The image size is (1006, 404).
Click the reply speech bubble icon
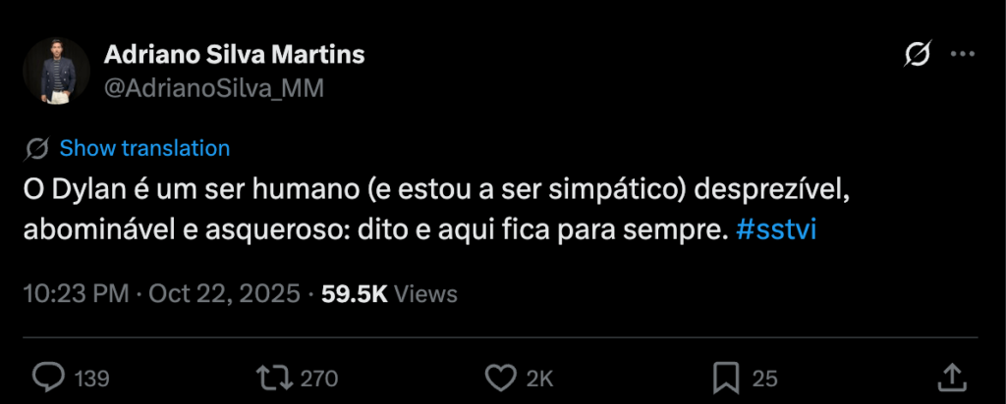click(x=48, y=378)
